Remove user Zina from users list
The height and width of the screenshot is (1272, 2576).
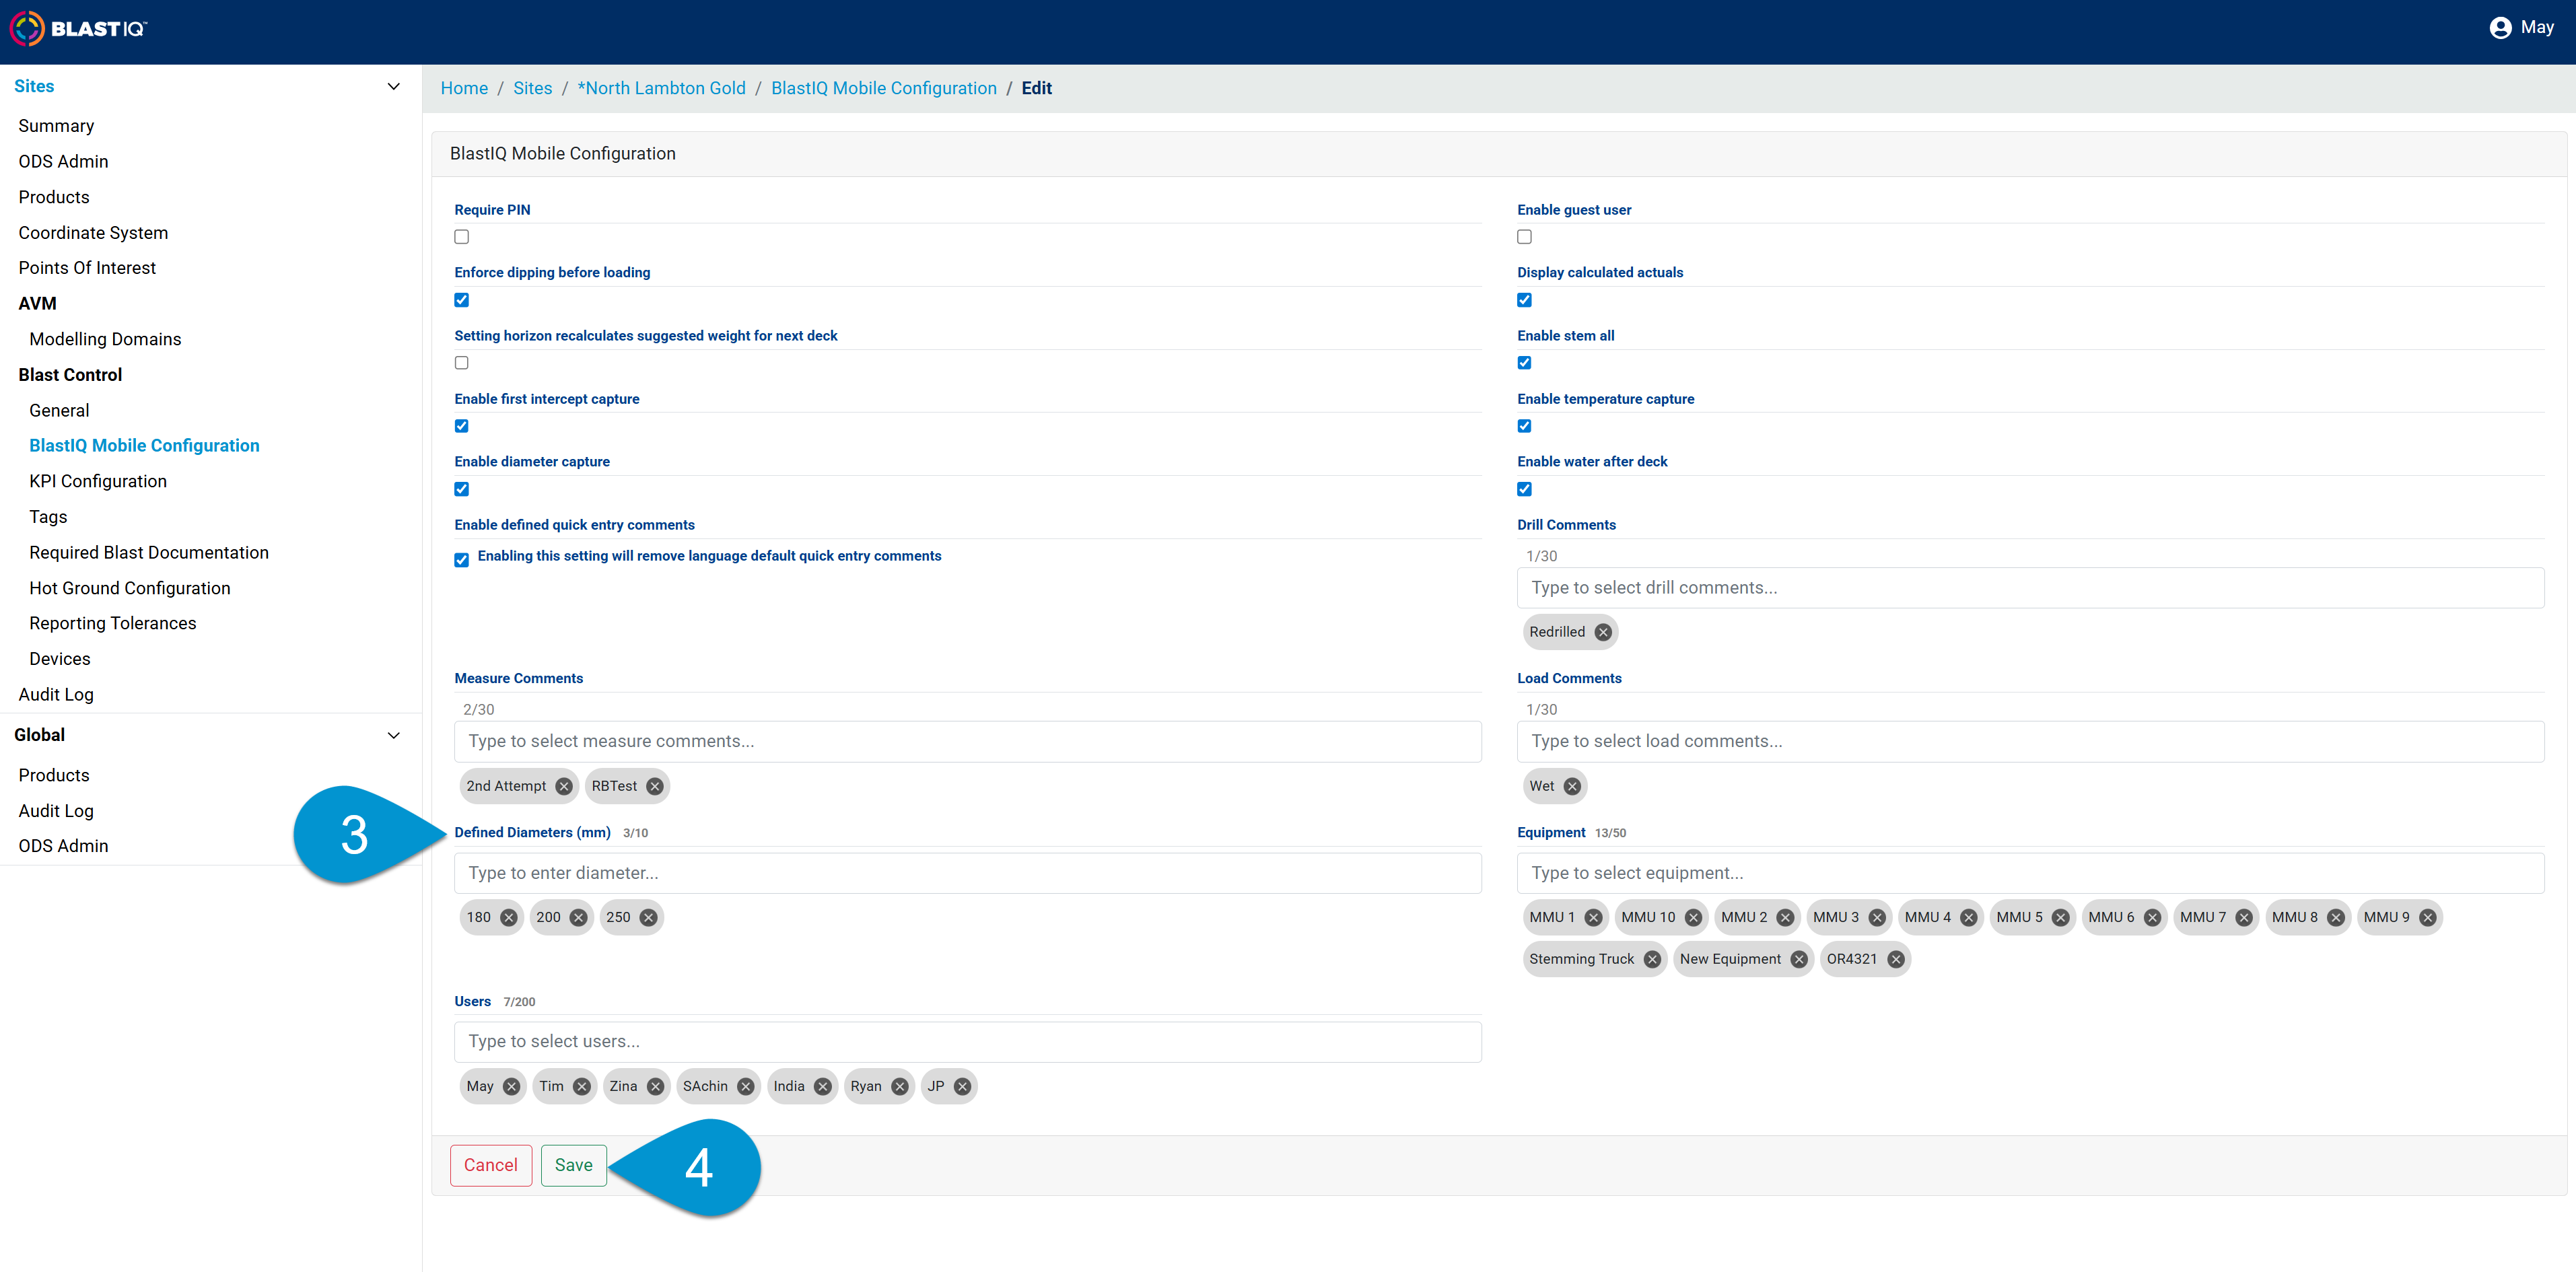[x=655, y=1086]
